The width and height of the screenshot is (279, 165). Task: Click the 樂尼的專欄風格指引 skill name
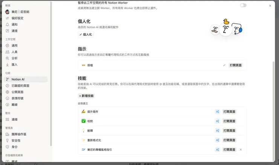(100, 150)
